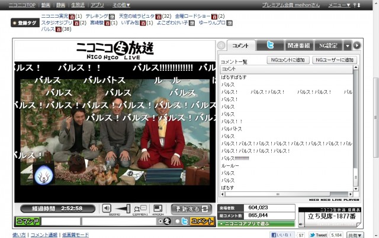Open the メニュー dropdown at top right

point(339,5)
